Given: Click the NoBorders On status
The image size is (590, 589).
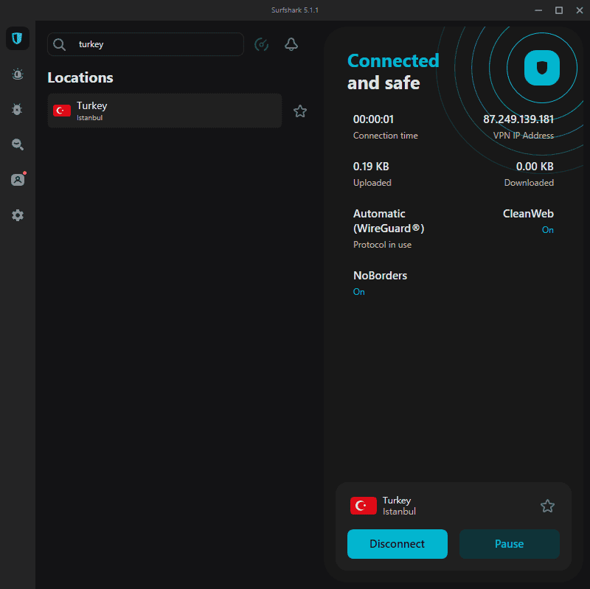Looking at the screenshot, I should [x=358, y=292].
